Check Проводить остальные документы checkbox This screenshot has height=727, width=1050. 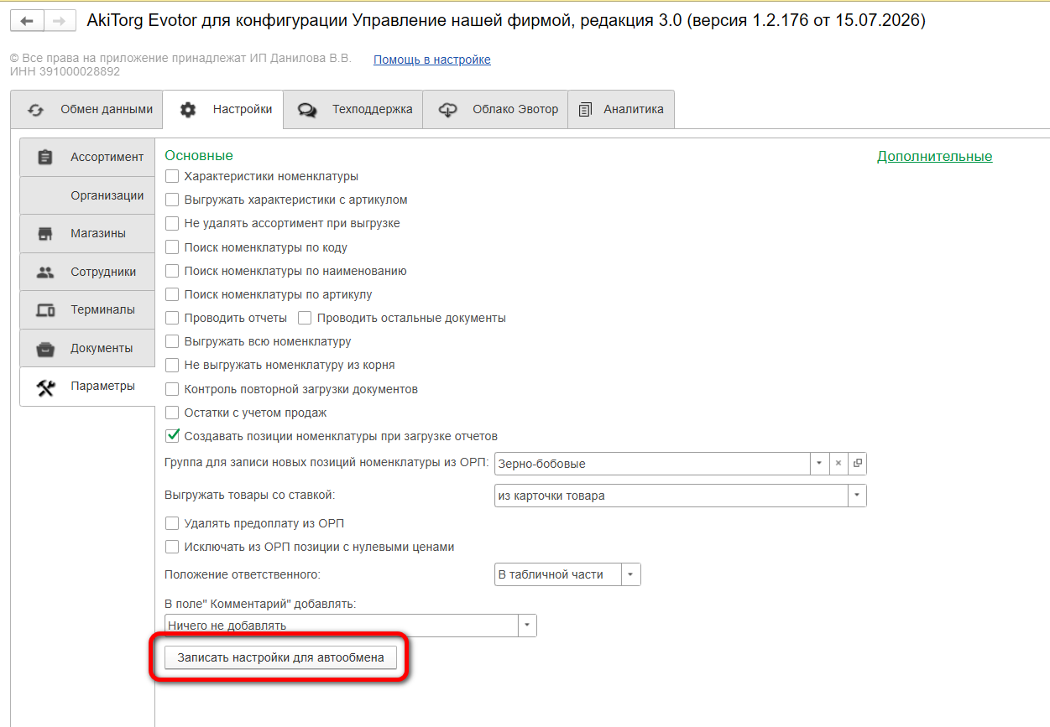(305, 319)
